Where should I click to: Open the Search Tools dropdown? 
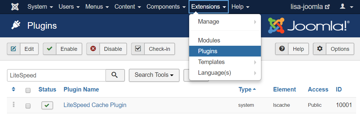154,75
